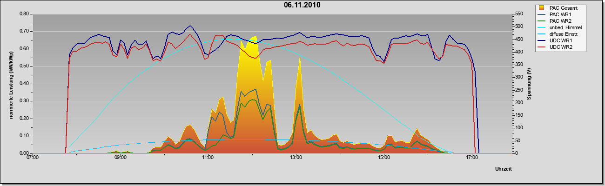Click the PAC Gesamt legend color swatch
The width and height of the screenshot is (605, 186).
(x=541, y=8)
